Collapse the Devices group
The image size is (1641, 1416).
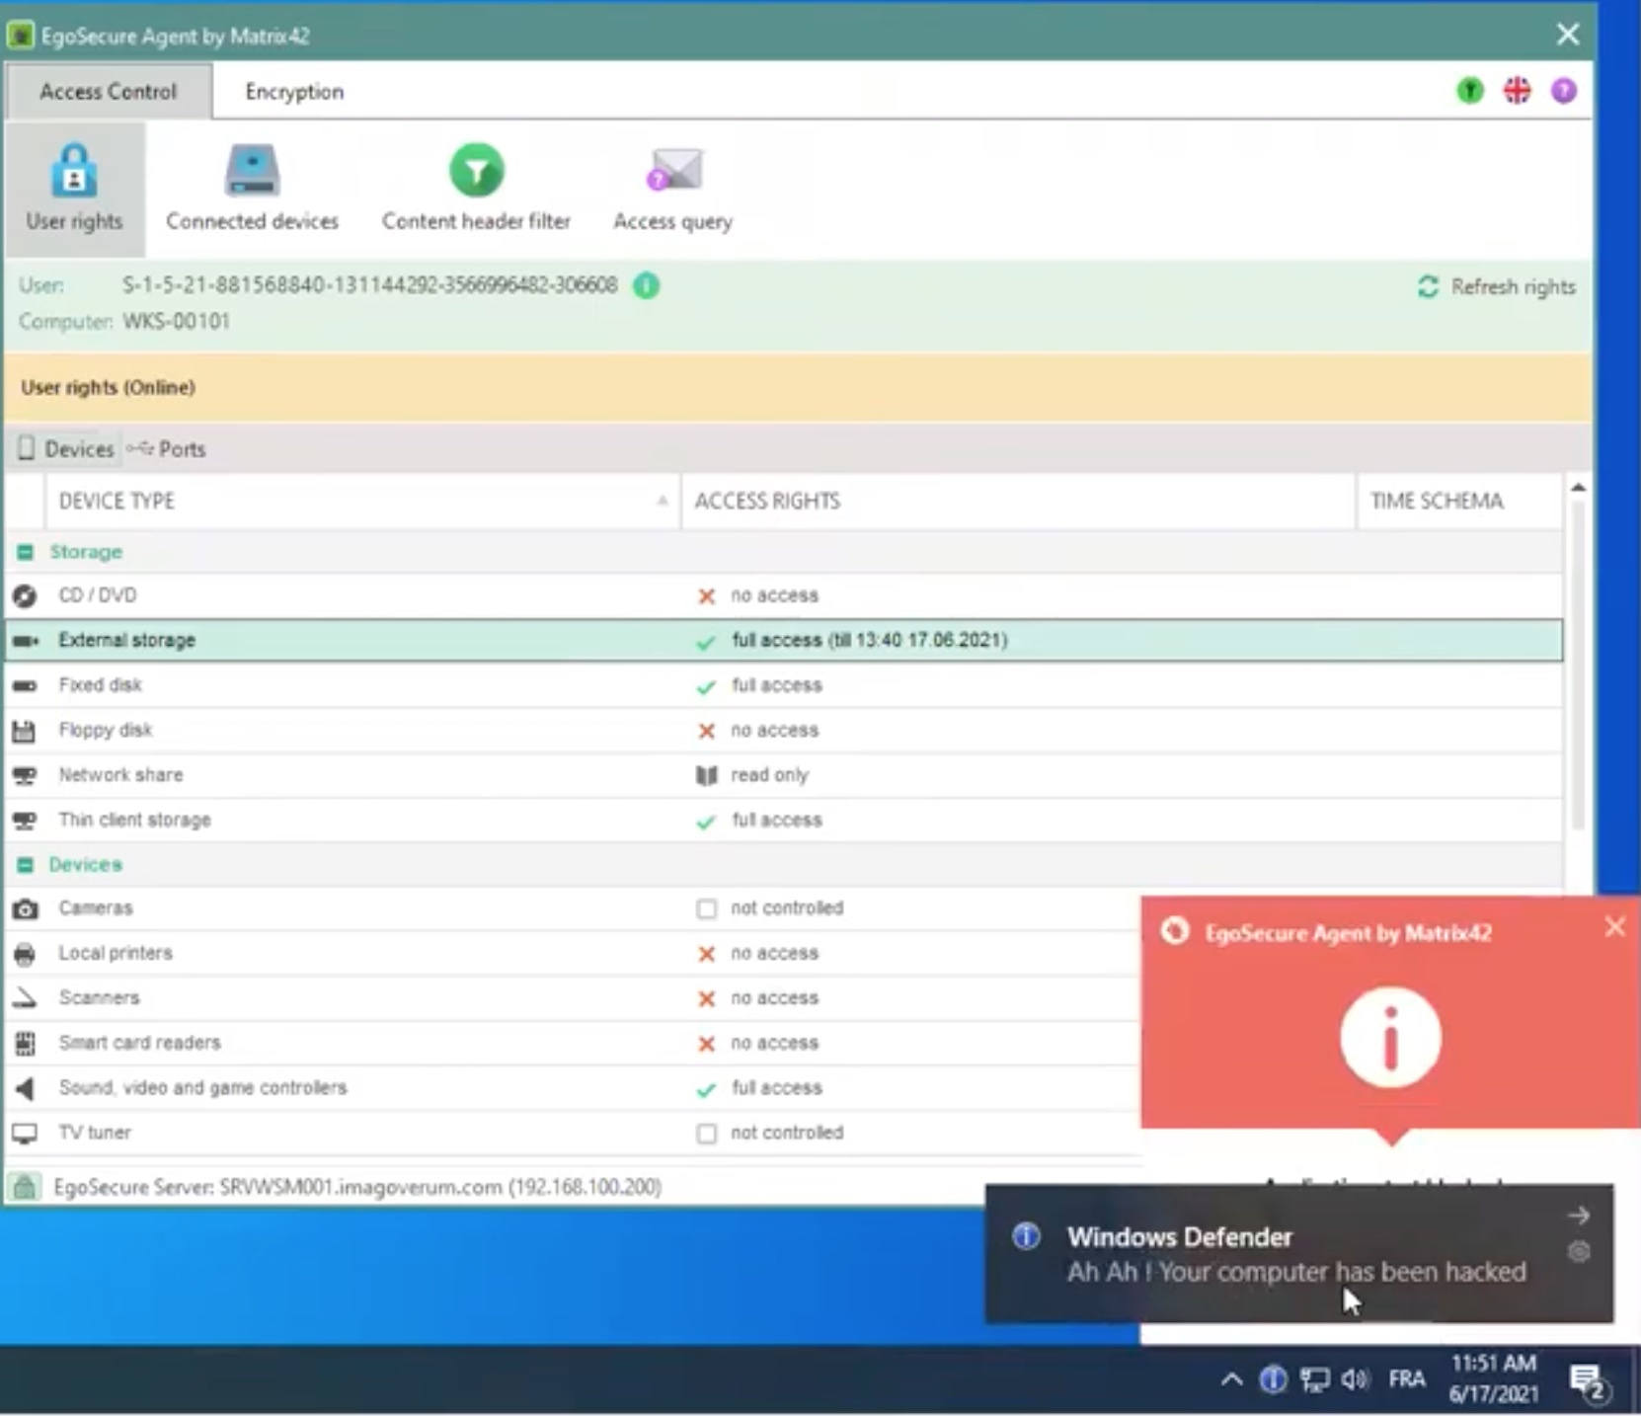point(25,865)
